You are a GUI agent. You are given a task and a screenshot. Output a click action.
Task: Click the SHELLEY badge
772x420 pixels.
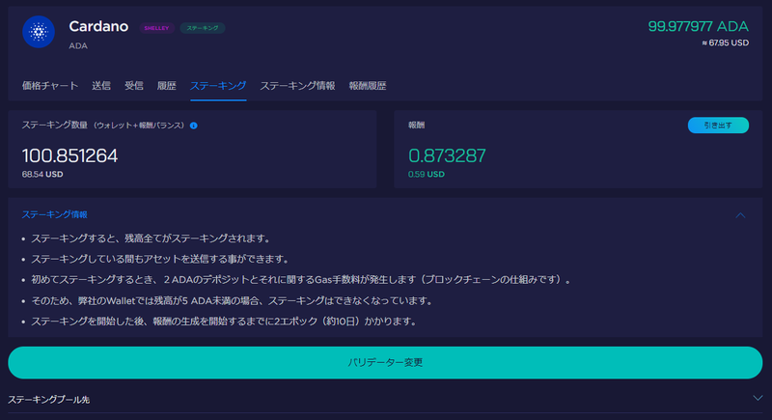[156, 28]
